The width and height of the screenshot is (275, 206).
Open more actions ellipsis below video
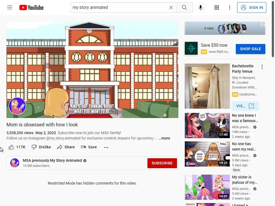point(106,147)
